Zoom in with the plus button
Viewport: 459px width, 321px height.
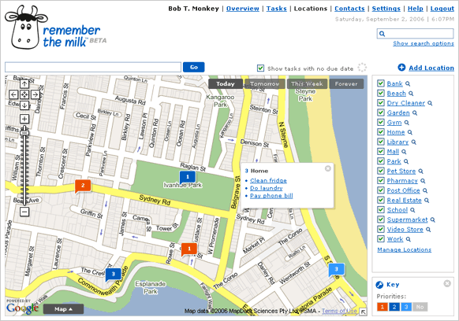(24, 119)
